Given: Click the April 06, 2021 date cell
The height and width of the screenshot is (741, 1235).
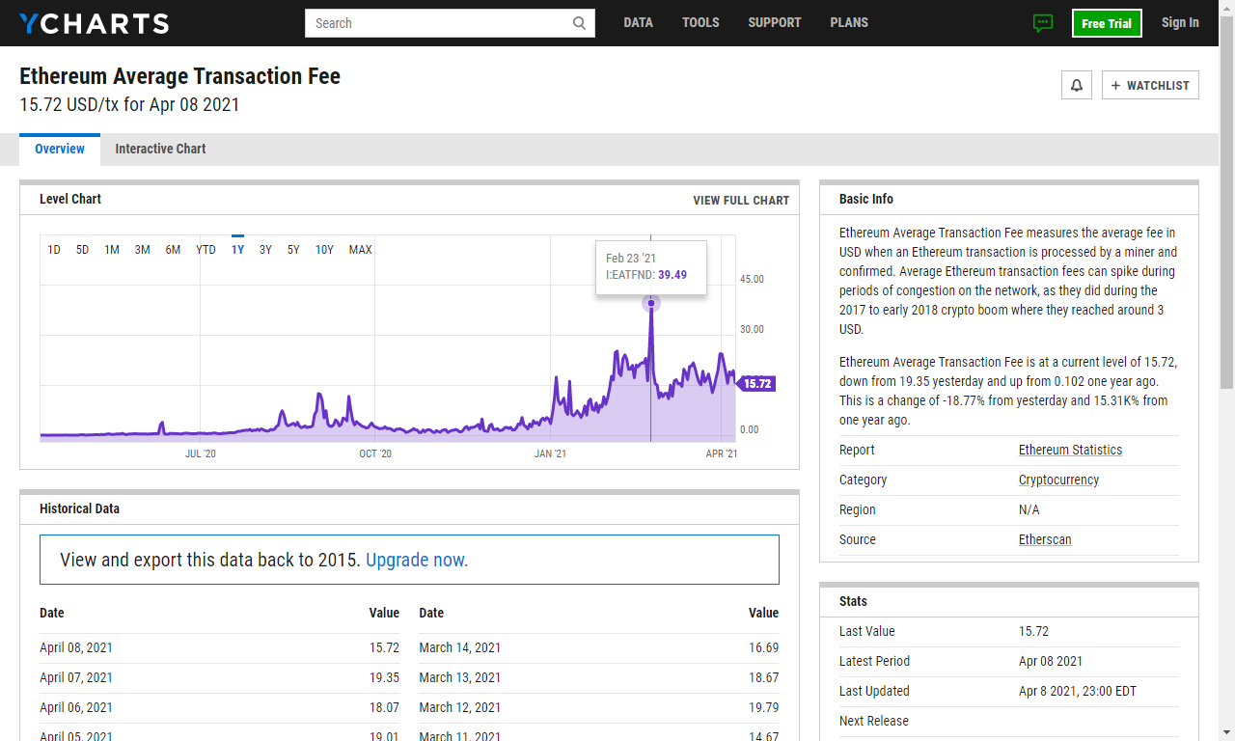Looking at the screenshot, I should tap(76, 708).
